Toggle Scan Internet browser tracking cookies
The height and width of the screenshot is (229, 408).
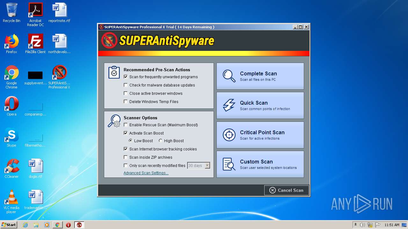click(126, 149)
